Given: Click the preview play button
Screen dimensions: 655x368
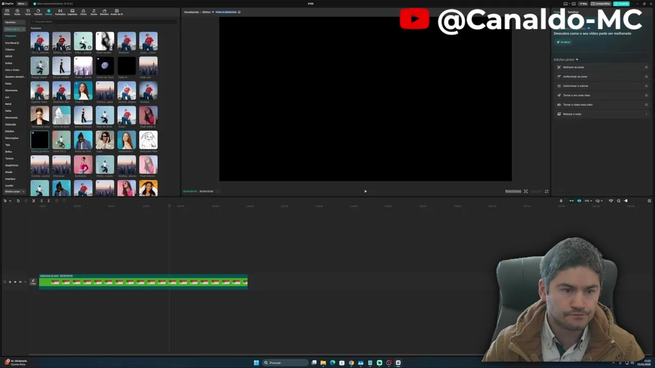Looking at the screenshot, I should click(x=365, y=191).
